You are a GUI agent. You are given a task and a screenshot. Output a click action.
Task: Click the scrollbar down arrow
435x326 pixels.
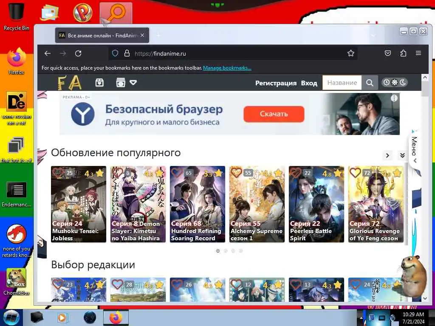click(425, 298)
